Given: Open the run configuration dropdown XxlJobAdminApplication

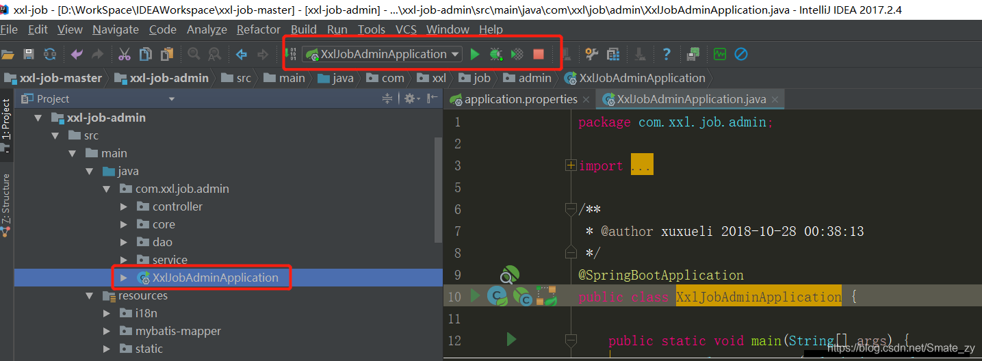Looking at the screenshot, I should click(383, 54).
